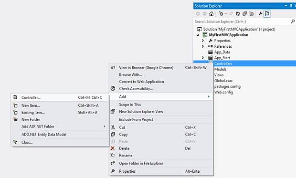Expand the App_Start folder node
The height and width of the screenshot is (178, 296).
pos(203,58)
